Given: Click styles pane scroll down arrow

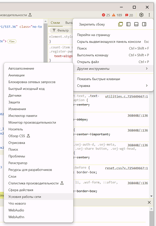Looking at the screenshot, I should coord(152,196).
